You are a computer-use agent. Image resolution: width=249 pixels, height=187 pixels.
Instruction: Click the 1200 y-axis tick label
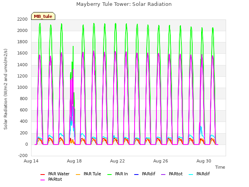[23, 76]
